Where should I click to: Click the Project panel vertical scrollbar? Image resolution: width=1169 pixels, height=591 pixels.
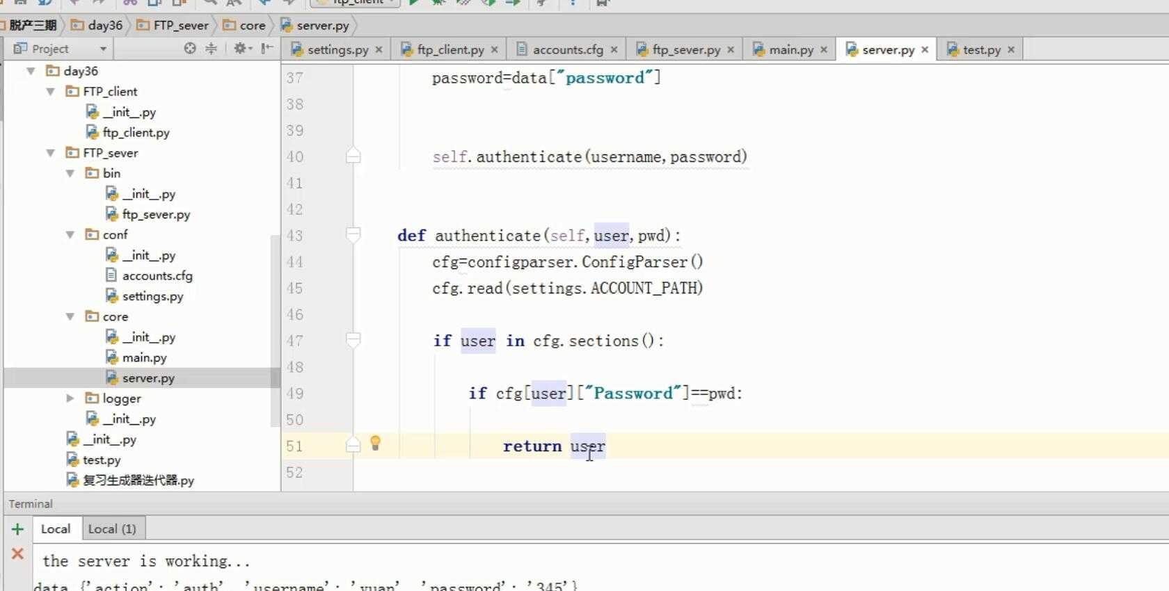(275, 330)
